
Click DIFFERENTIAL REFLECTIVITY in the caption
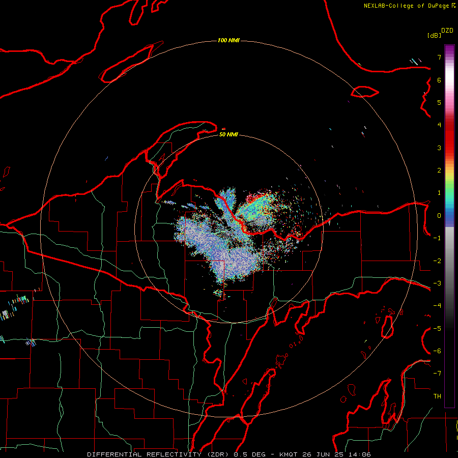point(145,454)
